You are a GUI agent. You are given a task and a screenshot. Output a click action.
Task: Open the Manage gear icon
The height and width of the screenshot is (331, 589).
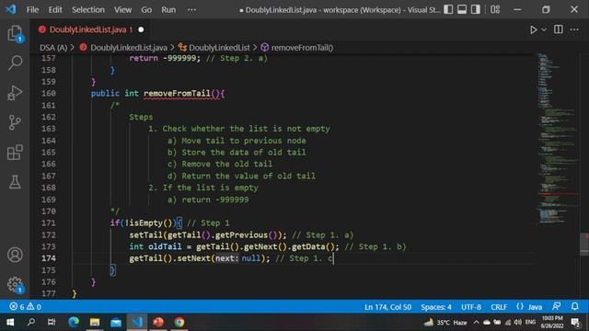tap(15, 284)
